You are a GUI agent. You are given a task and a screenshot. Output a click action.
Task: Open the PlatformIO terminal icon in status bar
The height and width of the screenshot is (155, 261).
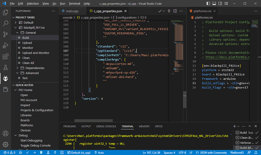(62, 152)
